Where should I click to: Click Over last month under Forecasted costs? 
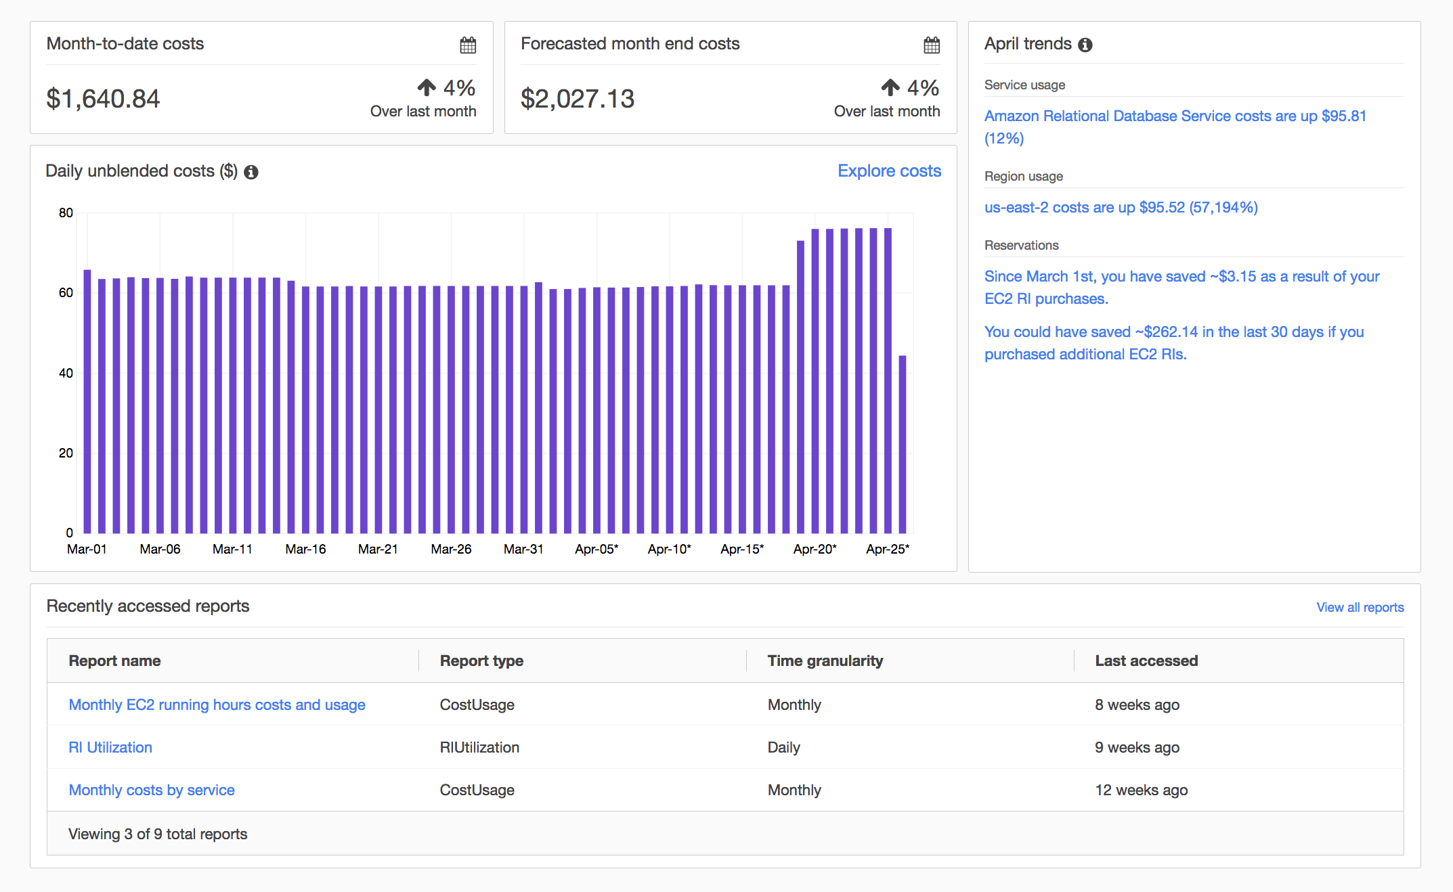coord(886,111)
